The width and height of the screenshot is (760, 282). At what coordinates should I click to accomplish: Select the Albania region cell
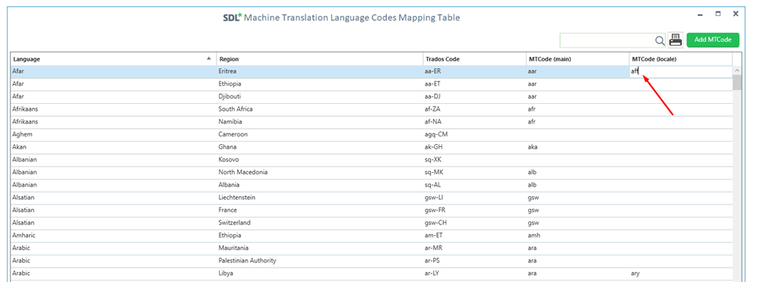320,185
